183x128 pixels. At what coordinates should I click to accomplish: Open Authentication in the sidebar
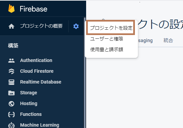point(36,60)
